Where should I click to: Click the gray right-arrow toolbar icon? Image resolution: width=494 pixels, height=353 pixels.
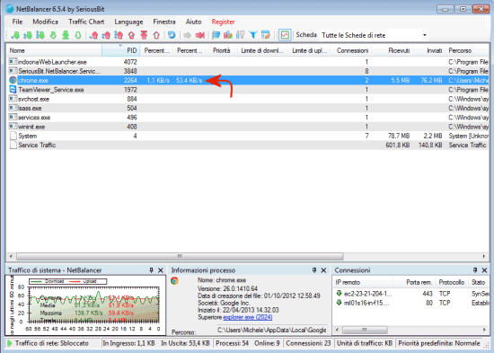coord(187,35)
